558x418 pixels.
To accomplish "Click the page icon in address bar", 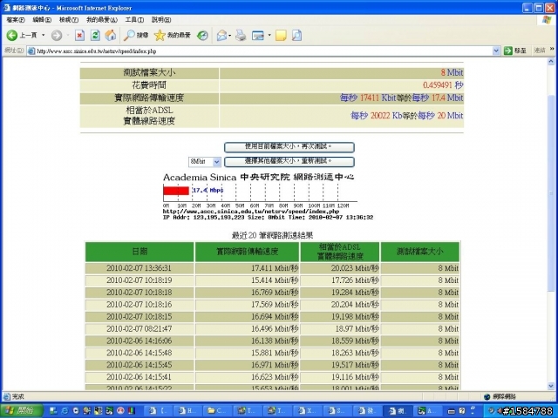I will point(31,51).
